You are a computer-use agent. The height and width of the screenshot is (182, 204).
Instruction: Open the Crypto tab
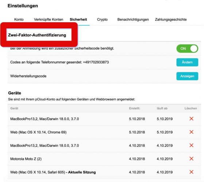click(x=102, y=19)
